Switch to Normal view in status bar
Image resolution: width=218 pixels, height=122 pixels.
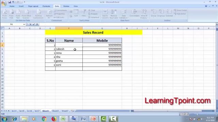pyautogui.click(x=182, y=114)
